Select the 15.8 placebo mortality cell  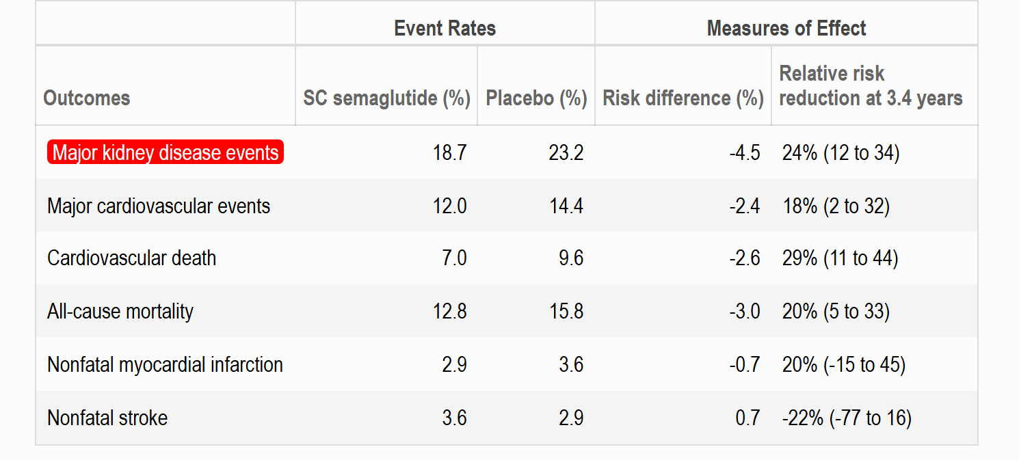pos(566,312)
